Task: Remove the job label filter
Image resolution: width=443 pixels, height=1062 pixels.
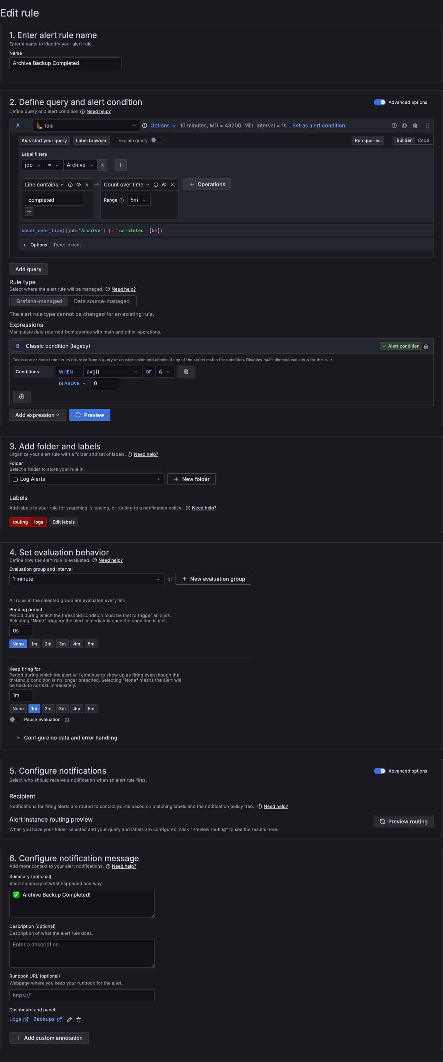Action: coord(103,165)
